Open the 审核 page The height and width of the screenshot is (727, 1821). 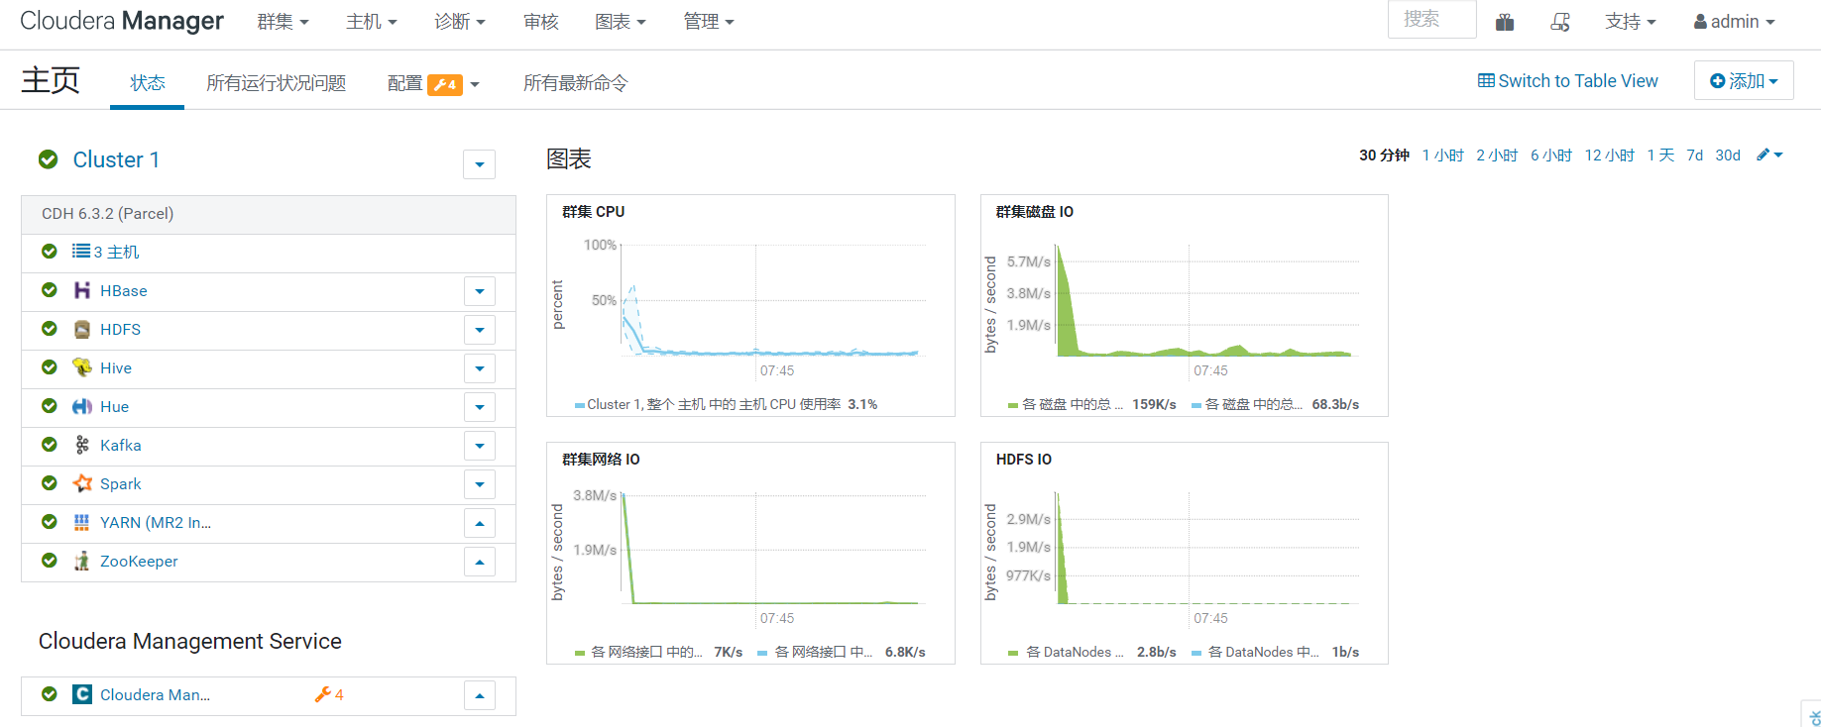pos(541,22)
